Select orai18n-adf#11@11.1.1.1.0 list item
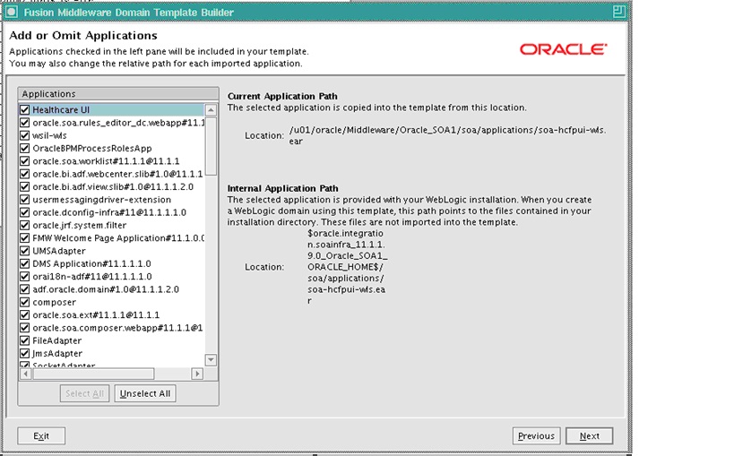The width and height of the screenshot is (734, 456). 92,276
